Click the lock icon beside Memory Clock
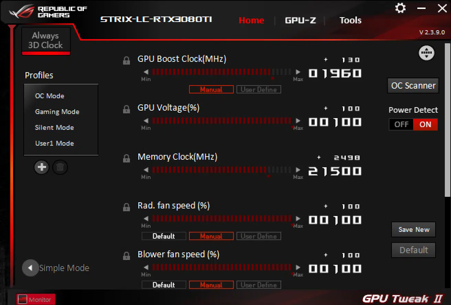The height and width of the screenshot is (305, 451). point(126,158)
